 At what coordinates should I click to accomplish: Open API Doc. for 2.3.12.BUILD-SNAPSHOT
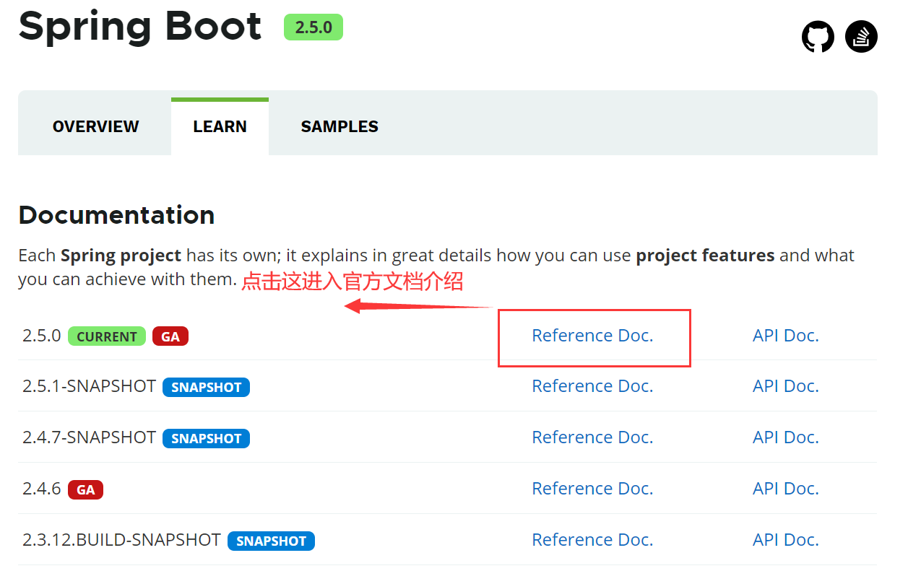786,540
